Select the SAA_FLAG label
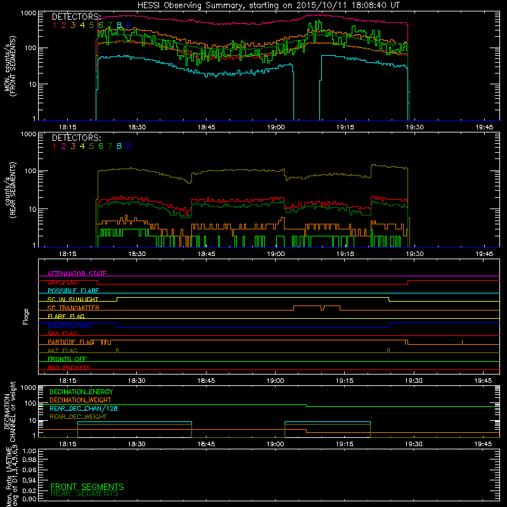 [x=62, y=333]
